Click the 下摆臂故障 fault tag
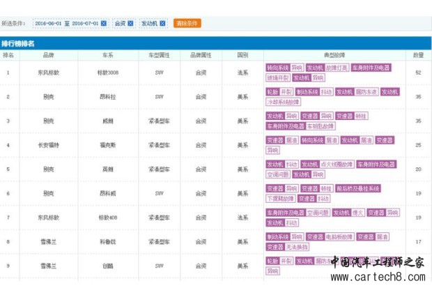This screenshot has width=432, height=288. 280,198
